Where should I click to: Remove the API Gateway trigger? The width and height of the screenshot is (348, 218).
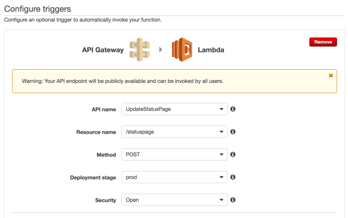click(x=323, y=42)
